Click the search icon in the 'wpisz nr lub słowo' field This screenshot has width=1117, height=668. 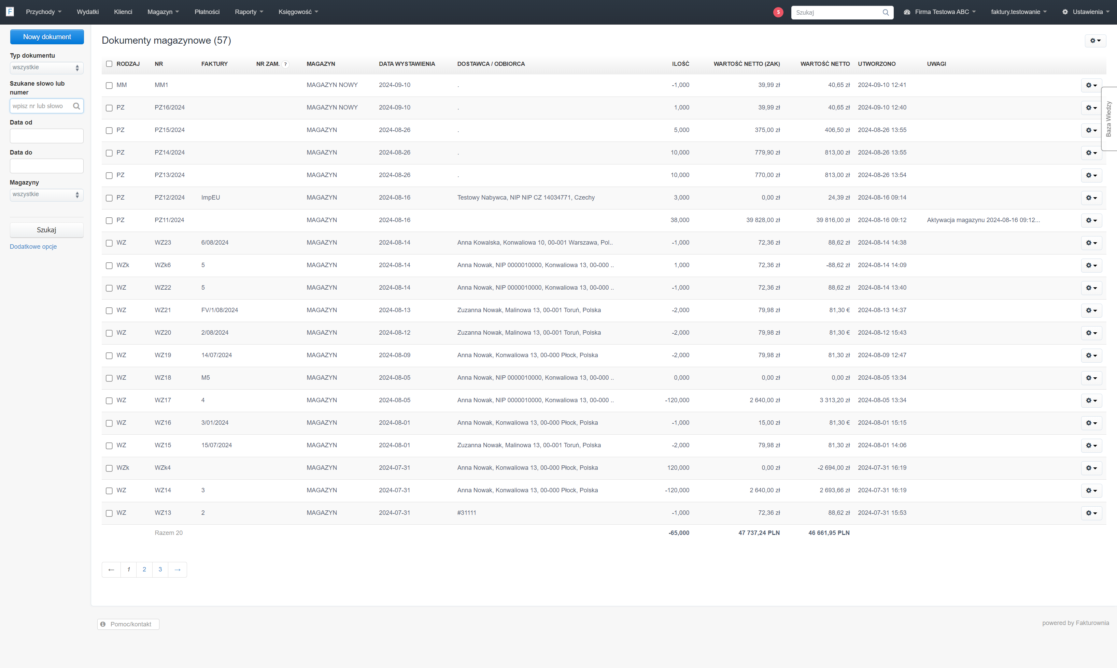coord(76,106)
